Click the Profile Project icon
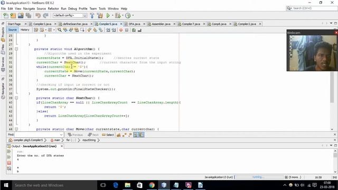 (x=128, y=15)
